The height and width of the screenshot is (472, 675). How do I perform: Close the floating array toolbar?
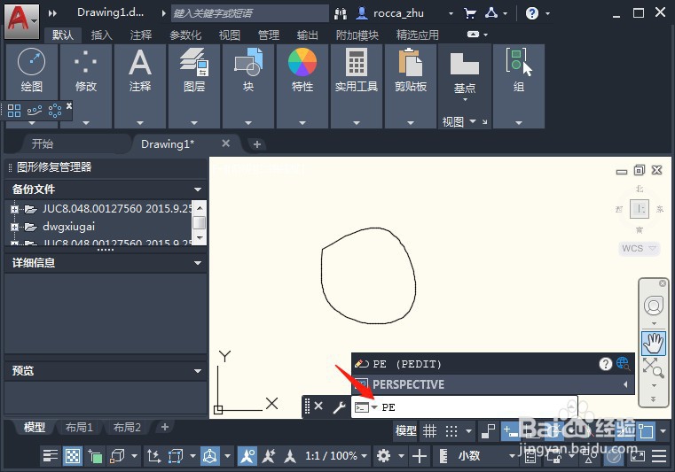click(x=69, y=105)
